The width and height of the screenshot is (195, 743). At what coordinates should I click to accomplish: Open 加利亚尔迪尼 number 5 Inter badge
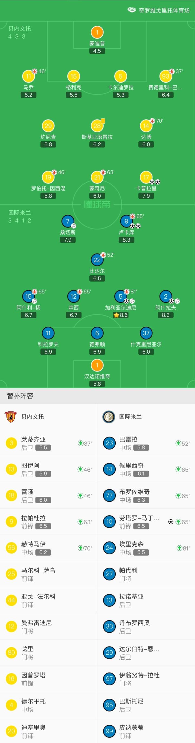click(121, 296)
